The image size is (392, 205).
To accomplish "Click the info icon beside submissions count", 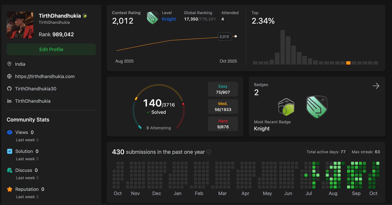I will (x=209, y=152).
